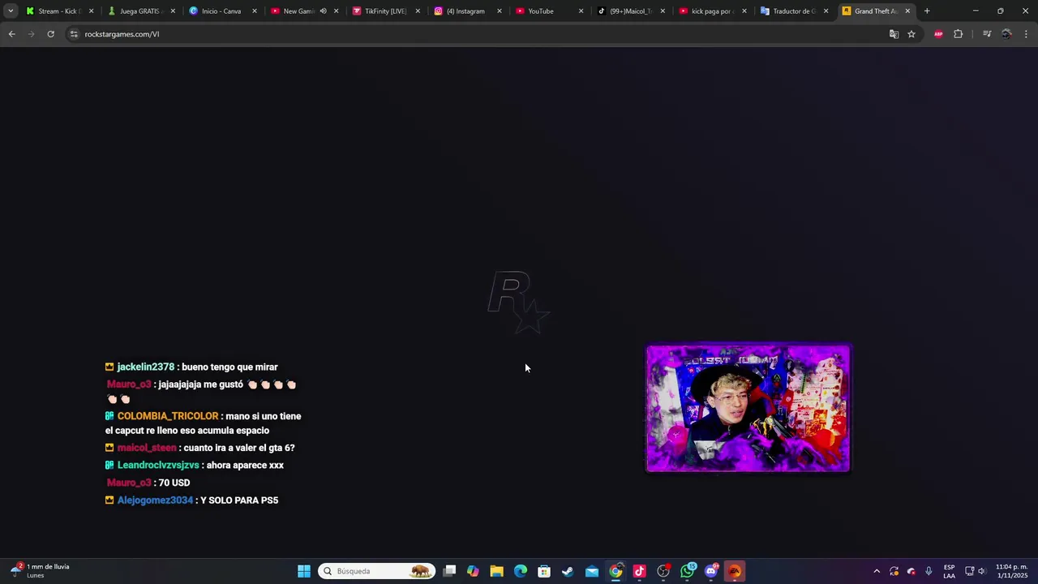Click username Alejogomez3034 in chat
1038x584 pixels.
click(155, 500)
